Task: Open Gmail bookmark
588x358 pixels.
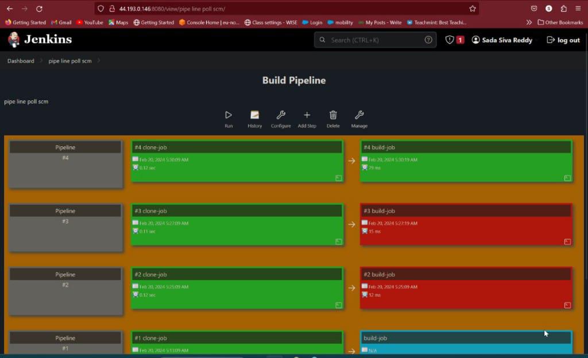Action: point(61,22)
